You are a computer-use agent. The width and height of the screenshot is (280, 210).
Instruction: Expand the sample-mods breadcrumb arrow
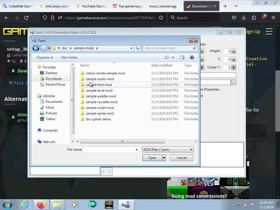point(97,48)
